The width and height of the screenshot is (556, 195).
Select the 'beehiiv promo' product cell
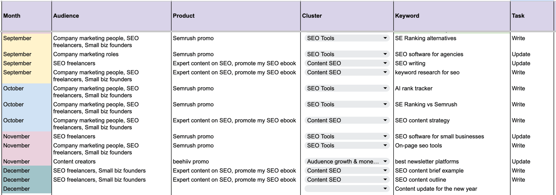tap(236, 161)
